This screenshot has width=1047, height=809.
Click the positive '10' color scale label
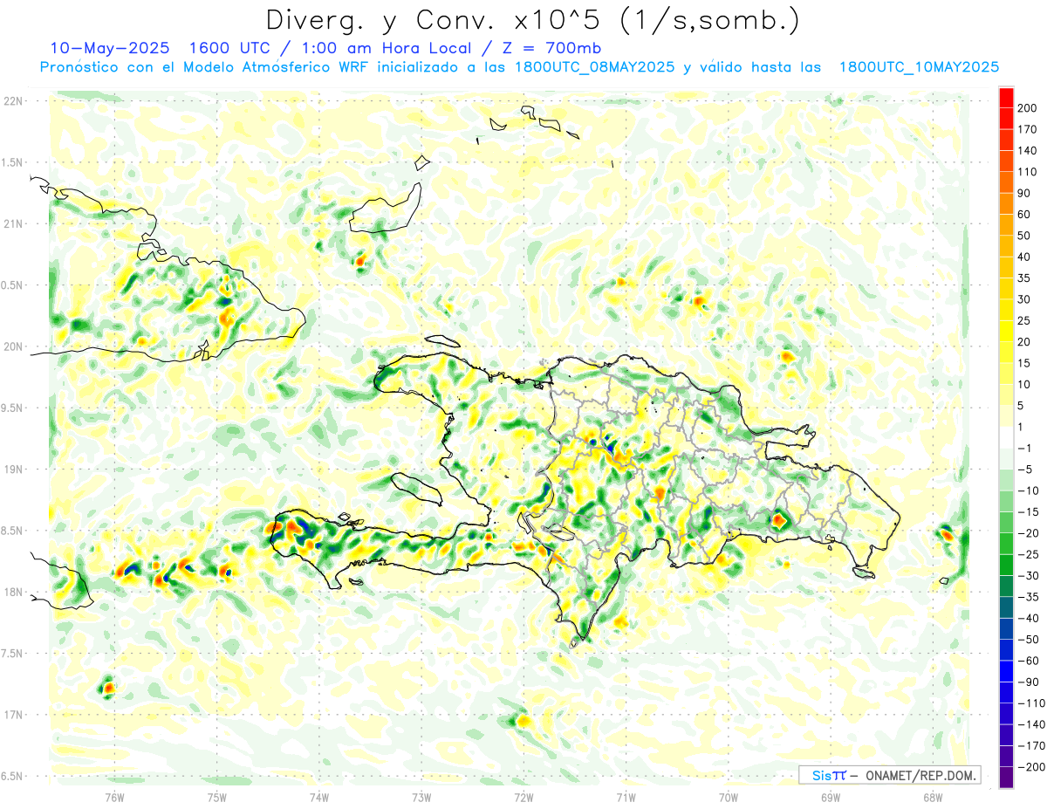pyautogui.click(x=1024, y=384)
